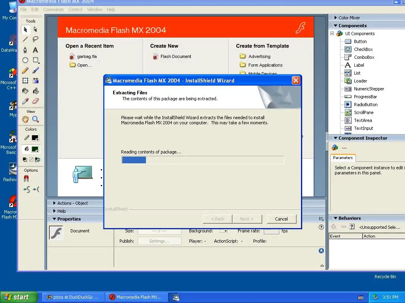Collapse the Properties panel
Screen dimensions: 405x303
click(x=55, y=219)
